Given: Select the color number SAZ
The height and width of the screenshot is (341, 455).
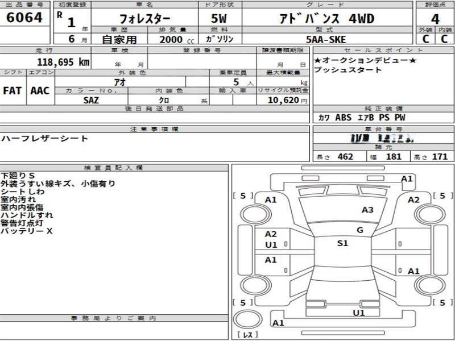Looking at the screenshot, I should [x=91, y=101].
